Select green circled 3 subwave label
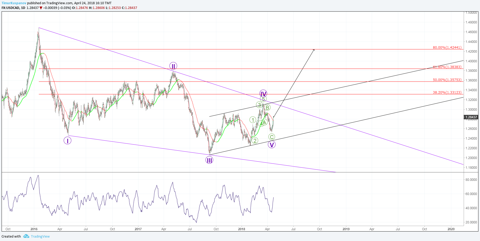This screenshot has width=480, height=241. (x=259, y=105)
